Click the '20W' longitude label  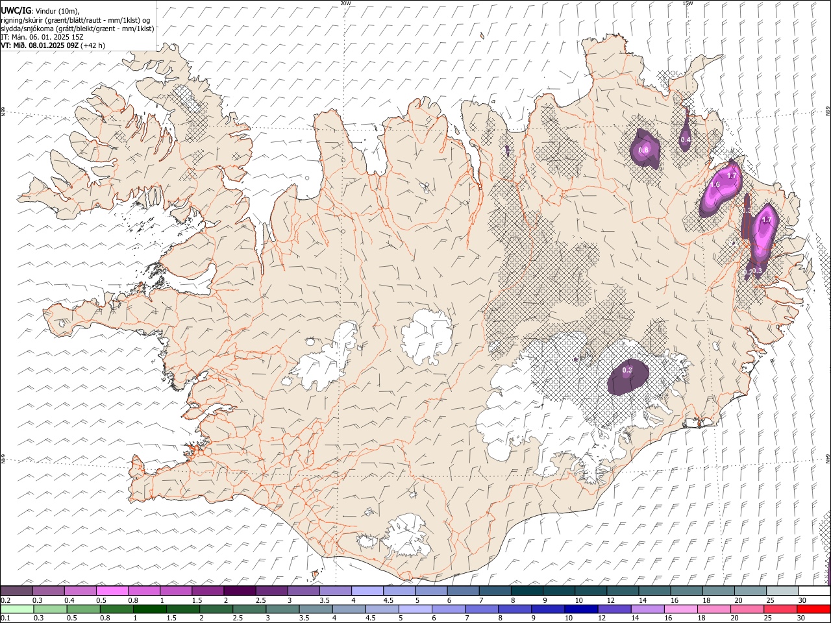tap(345, 3)
